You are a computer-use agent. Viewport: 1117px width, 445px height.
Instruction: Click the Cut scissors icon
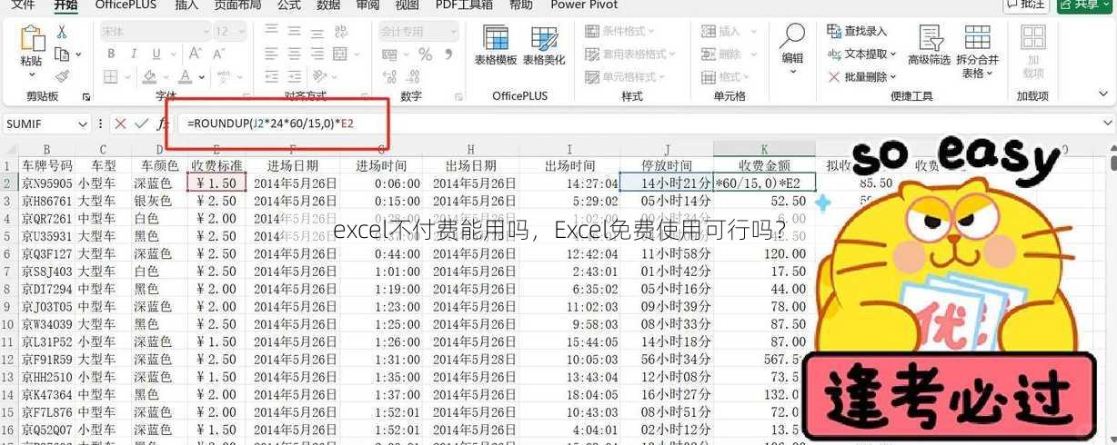pyautogui.click(x=62, y=32)
